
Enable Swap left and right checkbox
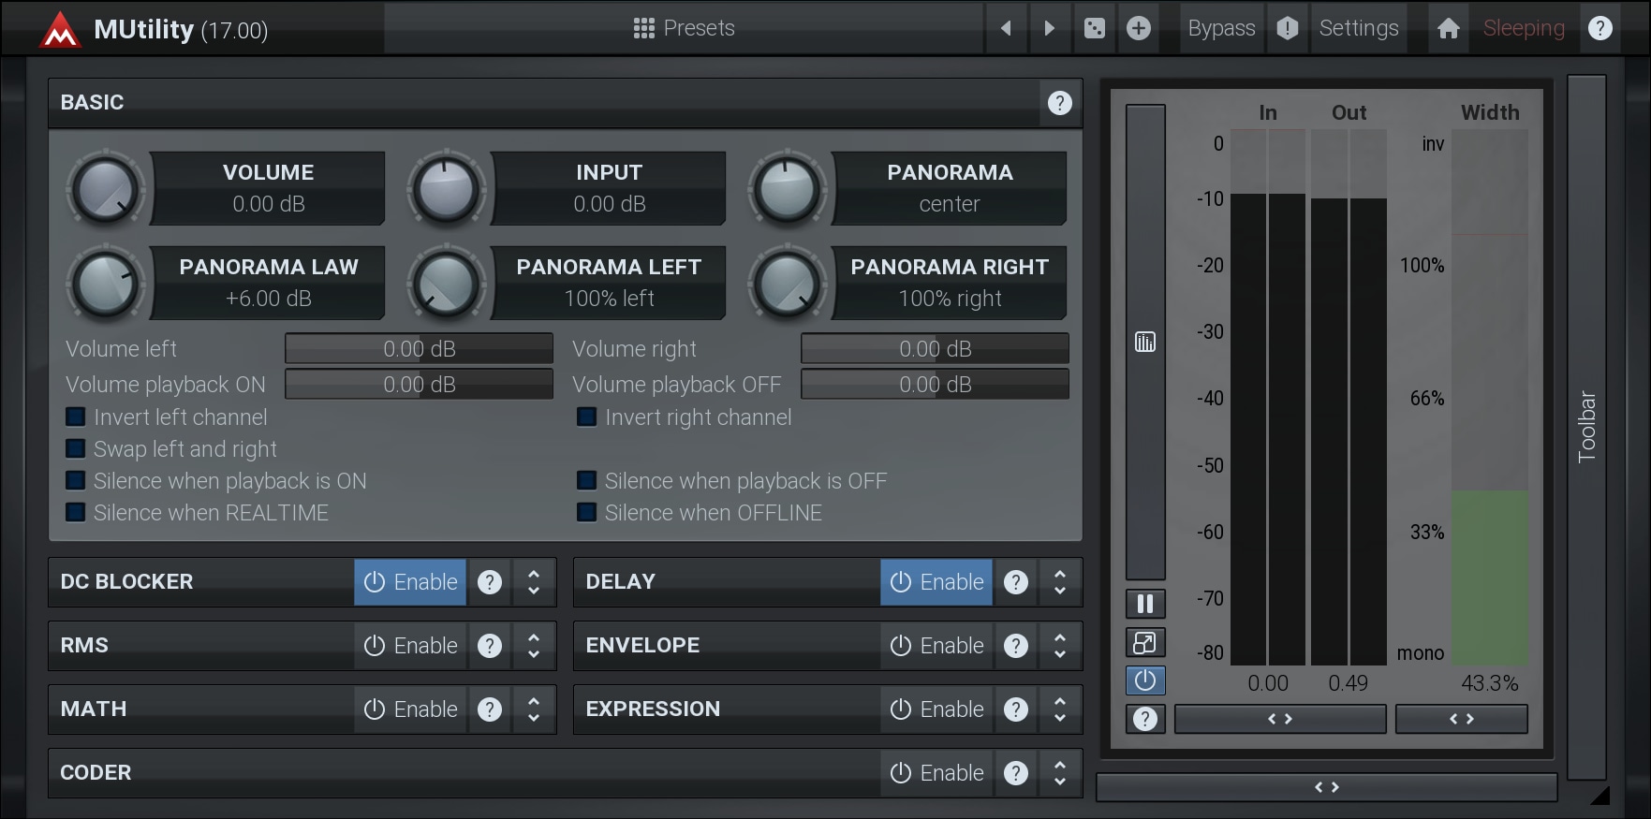(x=76, y=449)
